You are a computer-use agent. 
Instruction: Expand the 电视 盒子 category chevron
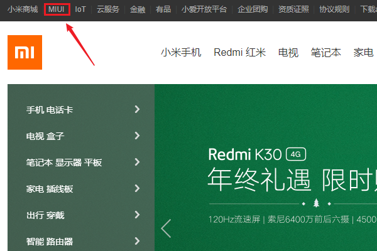click(137, 136)
